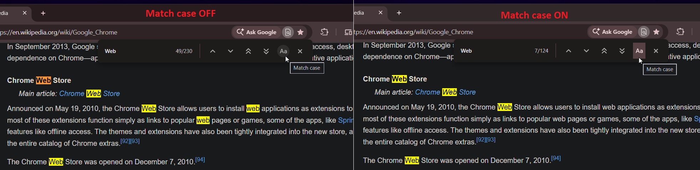
Task: Go to next match in left find bar
Action: [x=230, y=51]
